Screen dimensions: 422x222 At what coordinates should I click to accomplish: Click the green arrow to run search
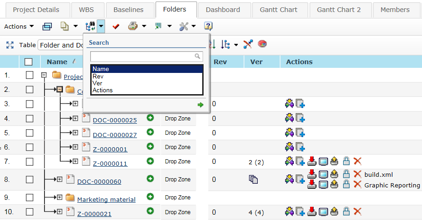click(200, 105)
